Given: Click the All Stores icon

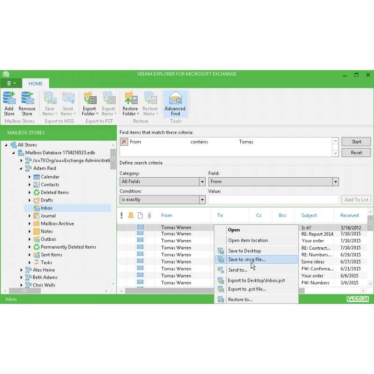Looking at the screenshot, I should pos(14,145).
